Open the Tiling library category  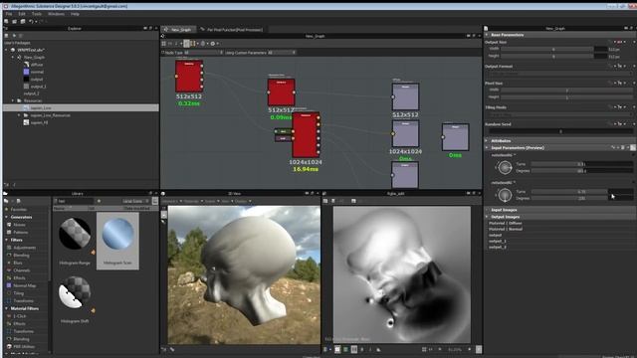tap(18, 293)
